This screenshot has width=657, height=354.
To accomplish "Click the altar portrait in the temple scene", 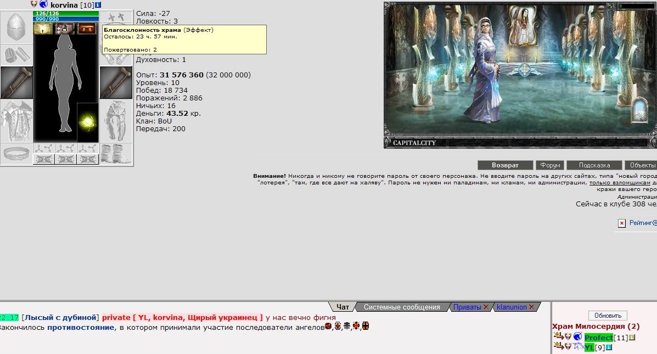I will (x=522, y=26).
